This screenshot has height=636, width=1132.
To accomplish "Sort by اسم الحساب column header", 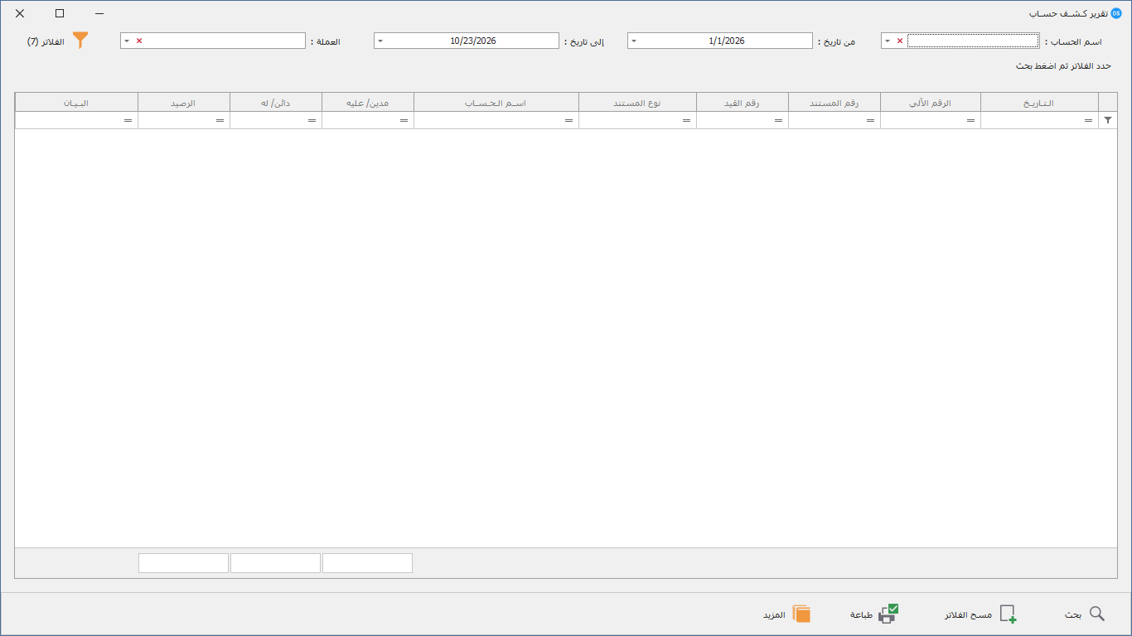I will (496, 103).
